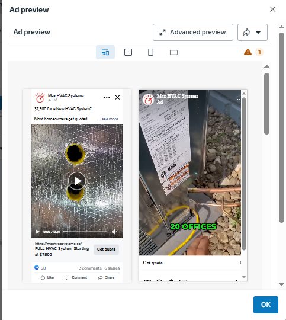The height and width of the screenshot is (320, 286).
Task: Switch to horizontal landscape preview format
Action: [173, 53]
